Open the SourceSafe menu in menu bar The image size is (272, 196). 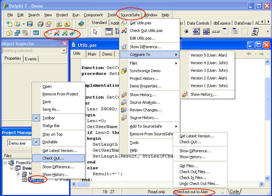click(130, 15)
